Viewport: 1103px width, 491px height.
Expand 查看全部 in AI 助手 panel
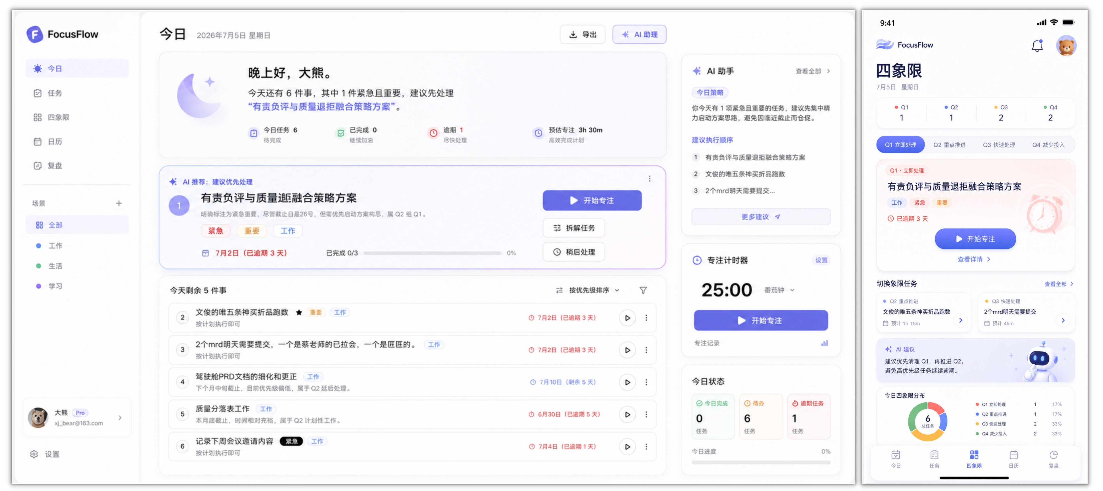point(813,71)
